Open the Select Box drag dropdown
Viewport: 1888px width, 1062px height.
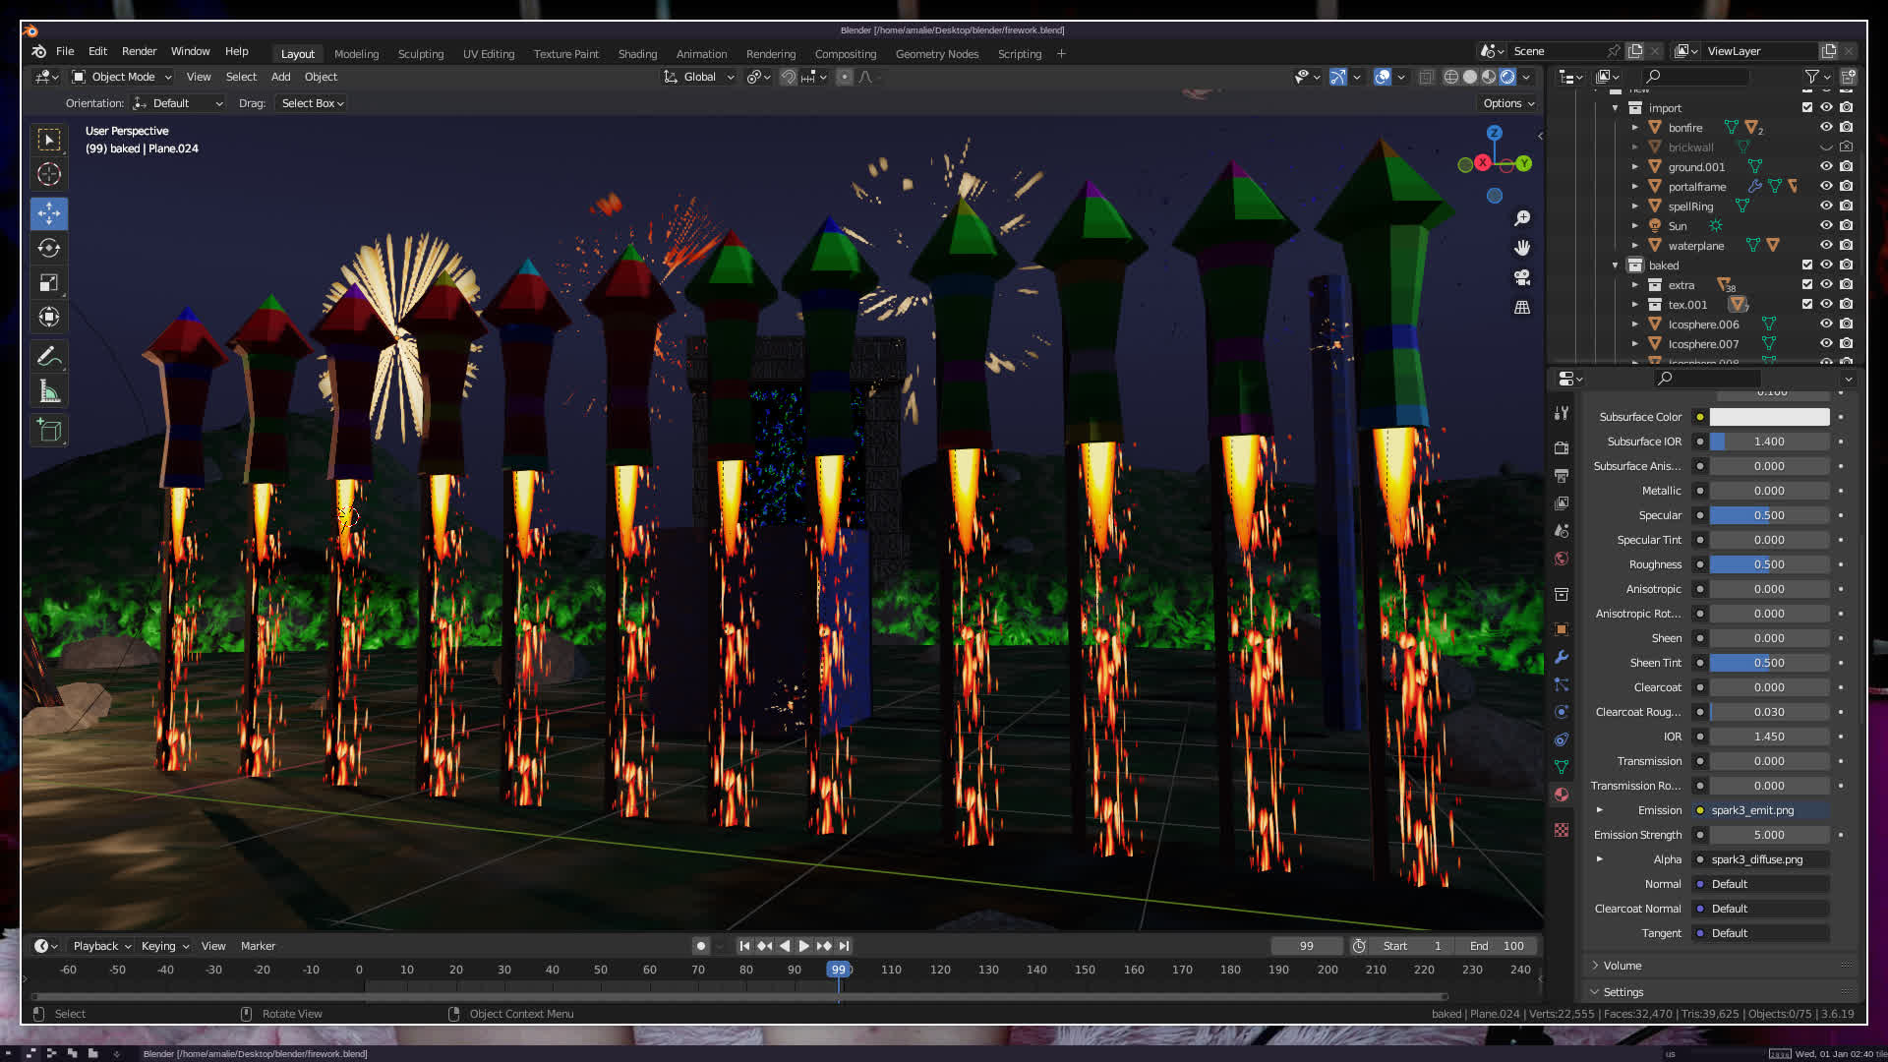point(312,103)
